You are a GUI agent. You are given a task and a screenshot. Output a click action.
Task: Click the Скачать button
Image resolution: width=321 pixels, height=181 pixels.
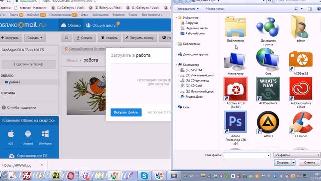pos(85,38)
